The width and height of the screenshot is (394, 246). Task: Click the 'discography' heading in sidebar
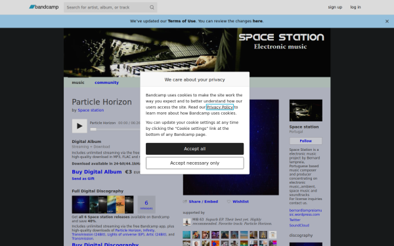[x=301, y=236]
